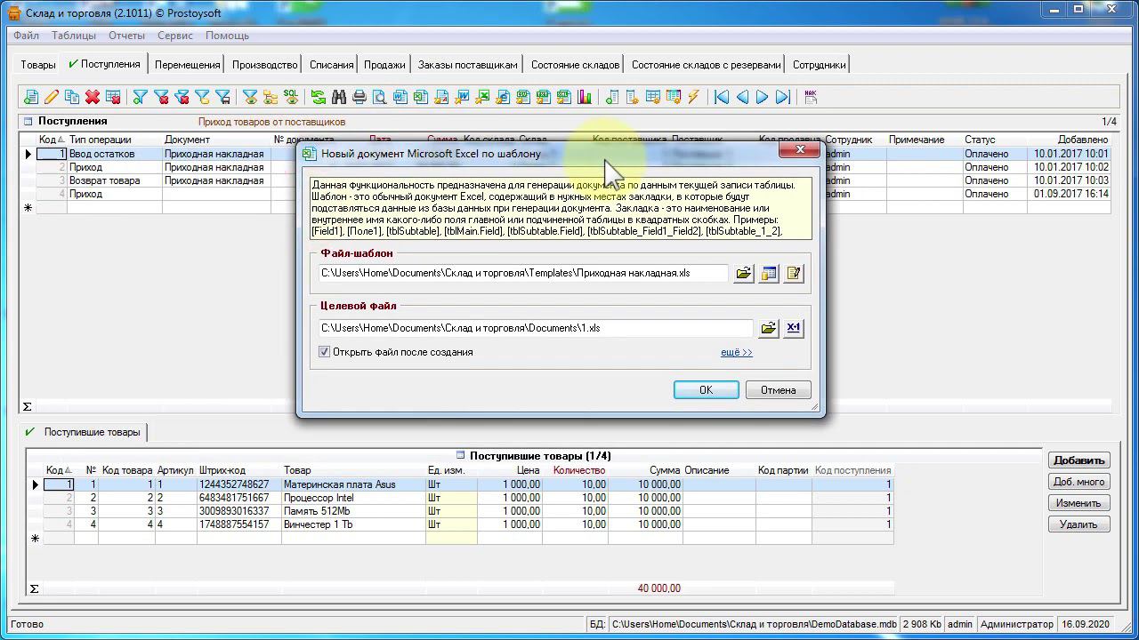
Task: Switch to the 'Товары' tab
Action: 38,65
